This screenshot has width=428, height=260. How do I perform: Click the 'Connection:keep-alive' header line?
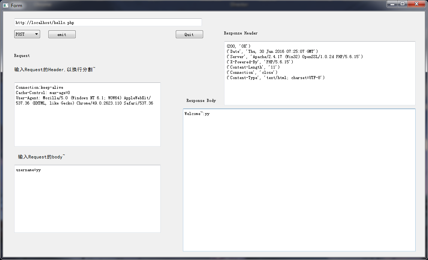click(x=40, y=87)
